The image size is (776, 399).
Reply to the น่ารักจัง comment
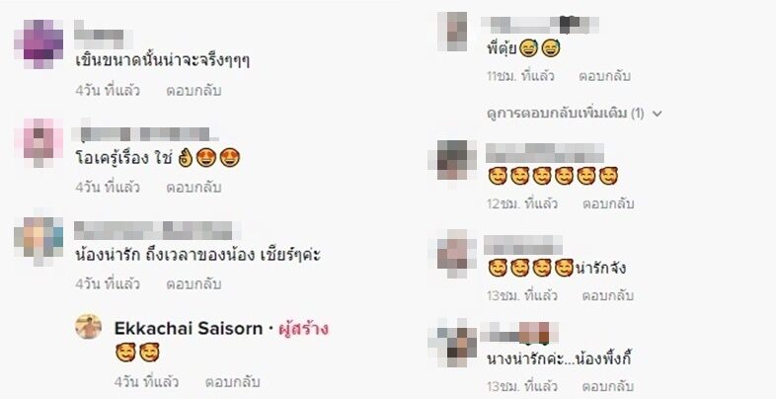coord(608,296)
